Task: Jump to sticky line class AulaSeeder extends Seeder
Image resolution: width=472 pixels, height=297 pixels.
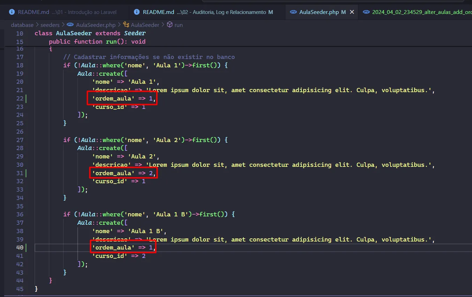Action: coord(90,33)
